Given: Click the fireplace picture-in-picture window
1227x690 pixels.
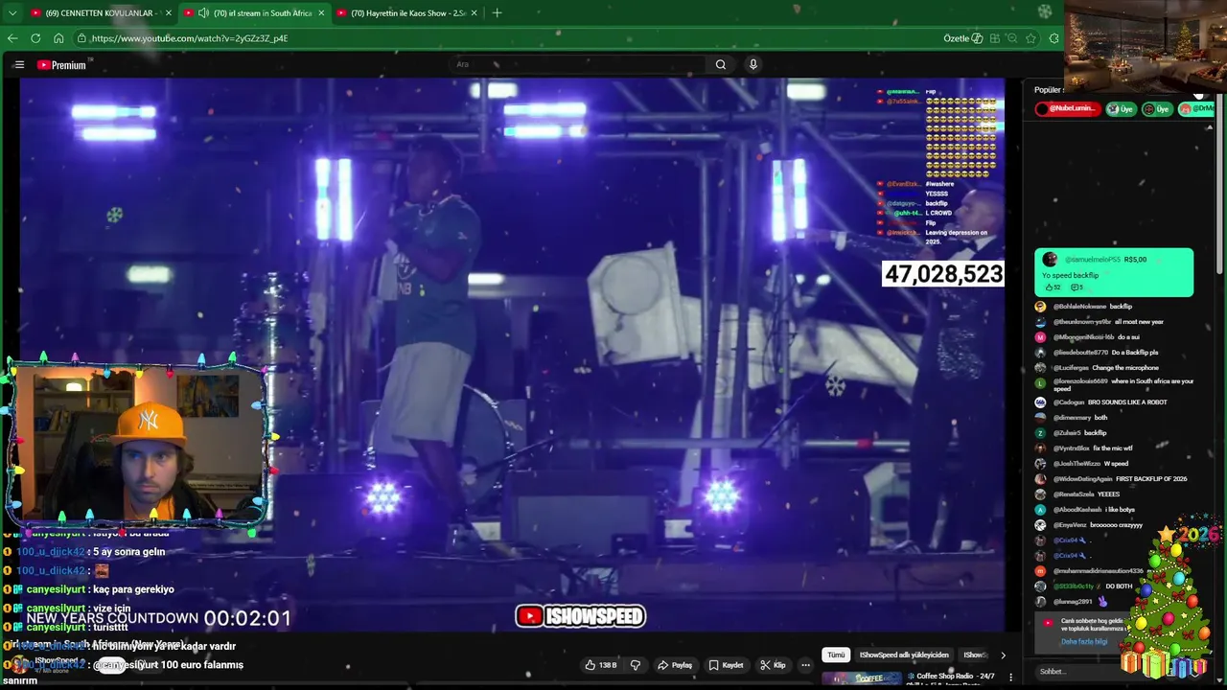Looking at the screenshot, I should click(1146, 46).
